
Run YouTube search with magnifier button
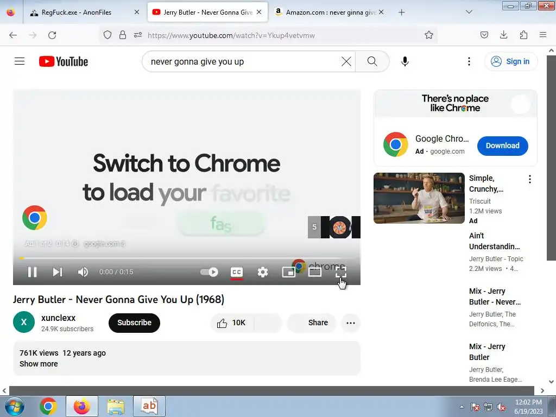[372, 61]
